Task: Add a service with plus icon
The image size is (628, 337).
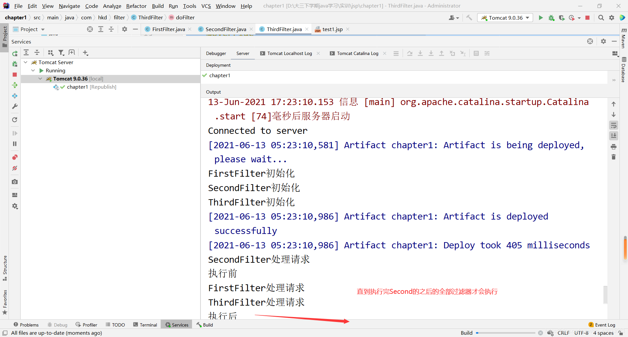Action: point(85,52)
